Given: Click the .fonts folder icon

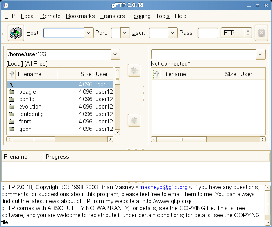Looking at the screenshot, I should (x=12, y=122).
